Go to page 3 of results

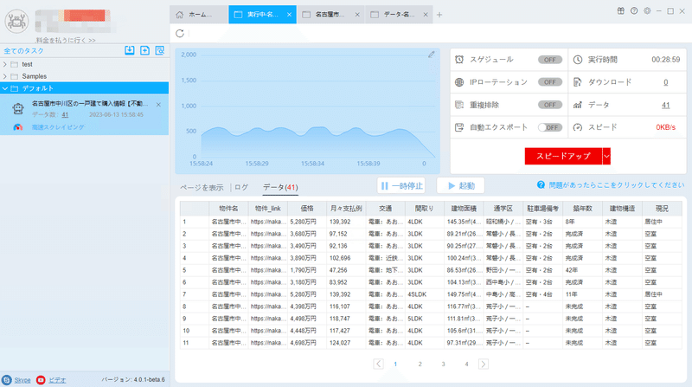pos(443,364)
